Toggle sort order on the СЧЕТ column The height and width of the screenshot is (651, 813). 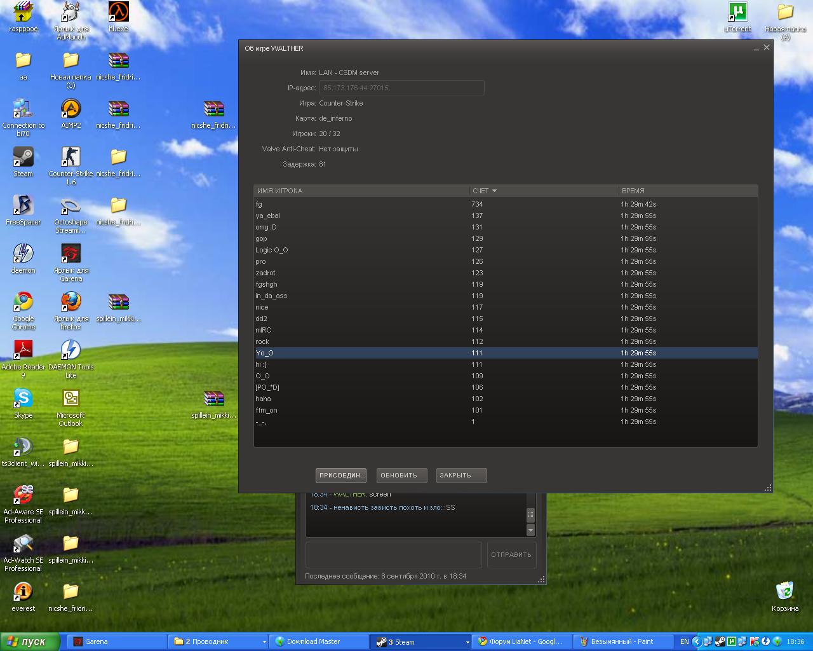(544, 191)
